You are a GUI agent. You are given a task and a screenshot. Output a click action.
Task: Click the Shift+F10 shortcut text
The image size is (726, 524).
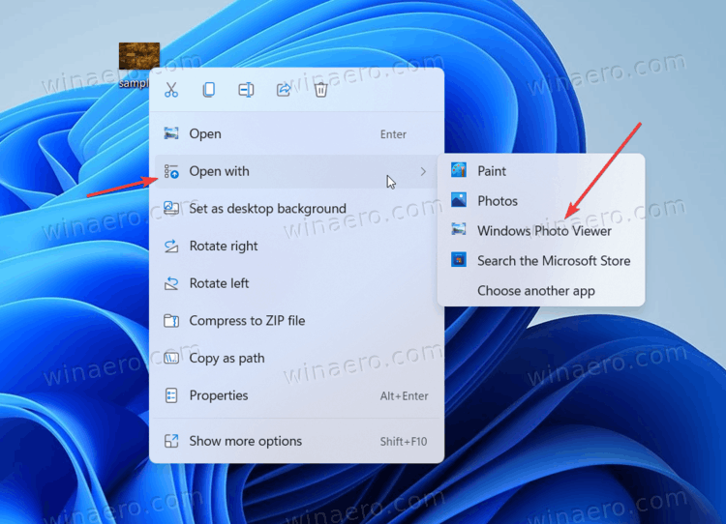pos(404,442)
